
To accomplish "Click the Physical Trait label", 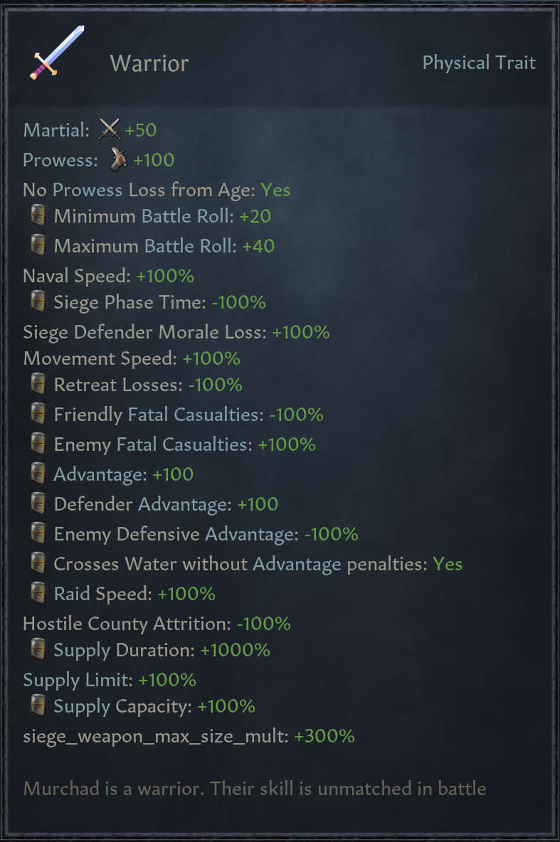I will (479, 63).
